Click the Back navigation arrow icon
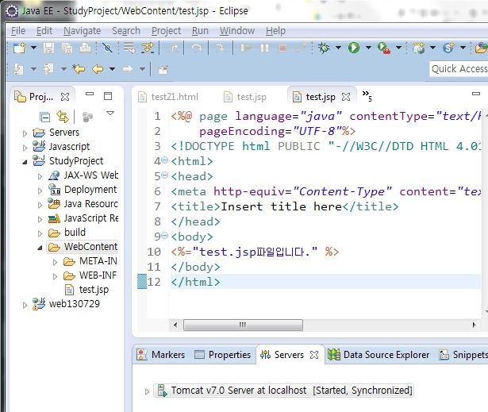The height and width of the screenshot is (412, 488). point(98,69)
